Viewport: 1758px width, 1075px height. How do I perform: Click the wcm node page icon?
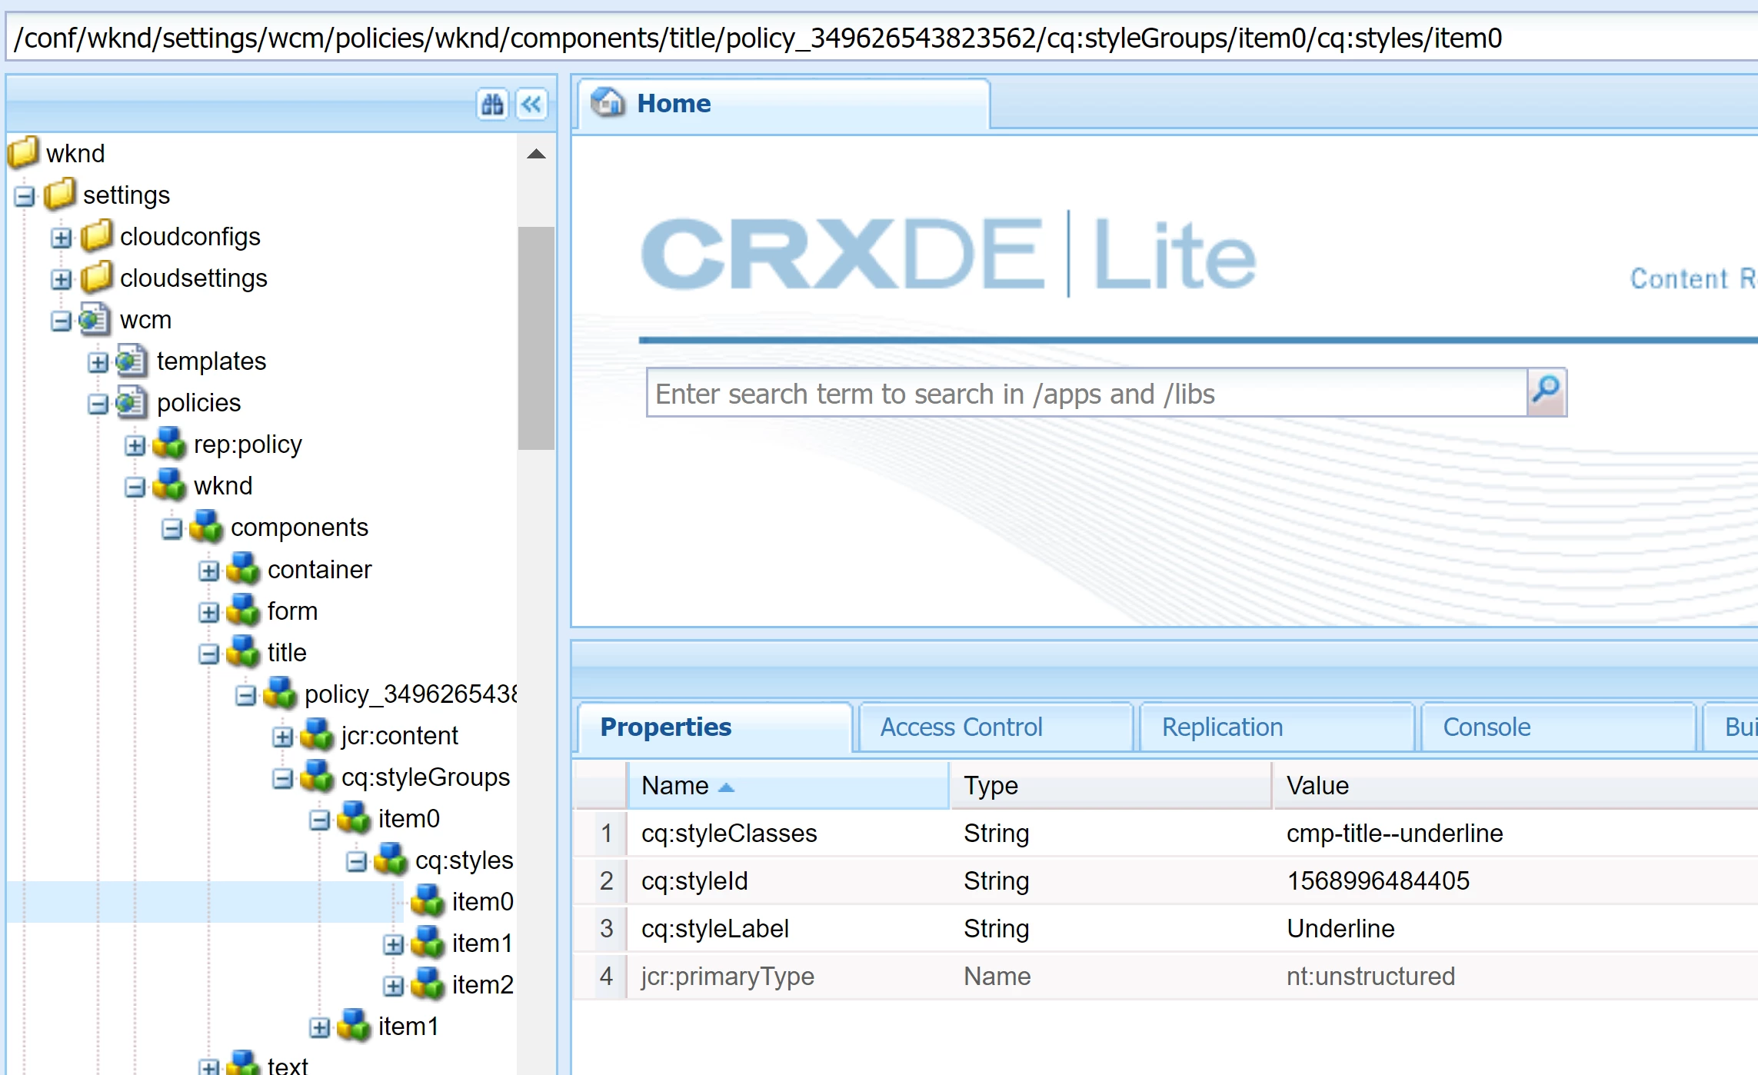click(x=95, y=320)
